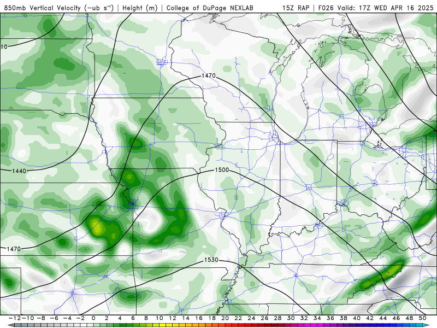Image resolution: width=437 pixels, height=328 pixels.
Task: Click the -2 value on the color scale
Action: coord(80,318)
